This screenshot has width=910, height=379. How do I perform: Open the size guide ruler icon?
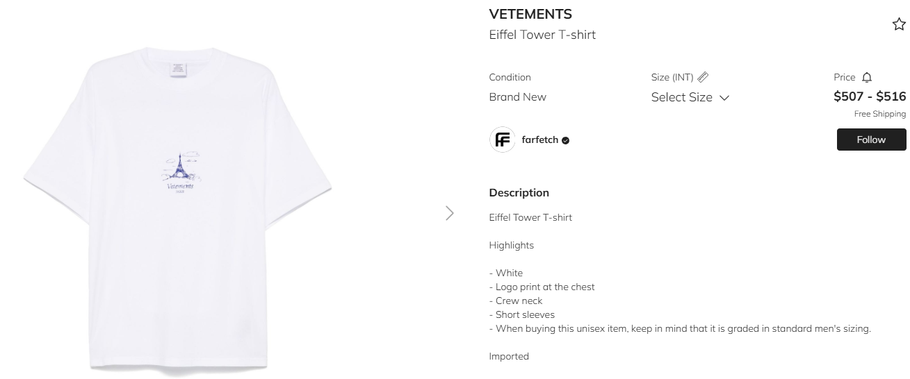703,77
